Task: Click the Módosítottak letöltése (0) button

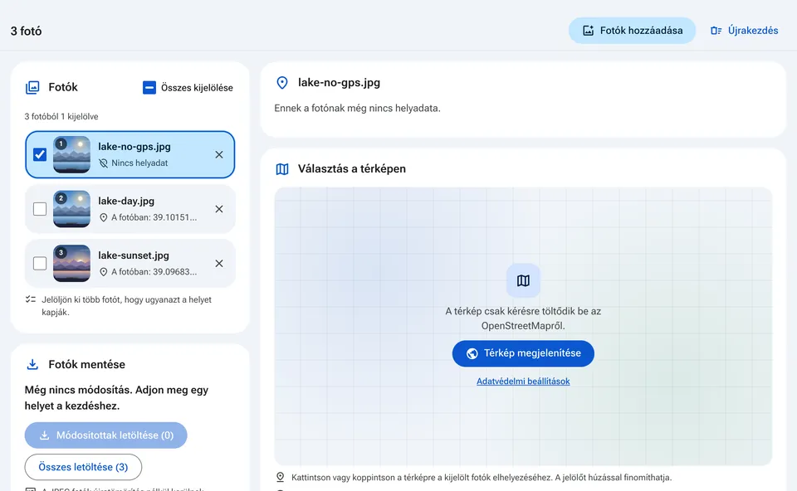Action: click(105, 435)
